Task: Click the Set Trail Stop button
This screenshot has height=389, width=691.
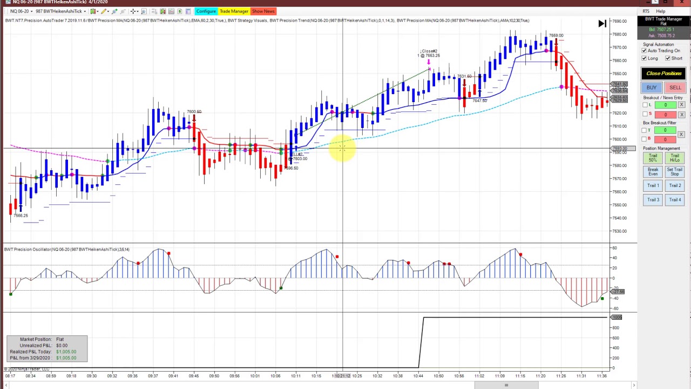Action: pyautogui.click(x=675, y=172)
